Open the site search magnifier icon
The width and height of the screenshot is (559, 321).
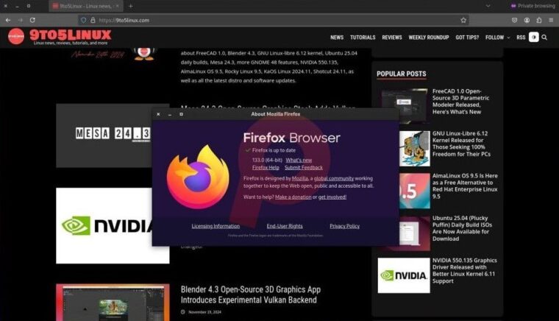[x=544, y=37]
